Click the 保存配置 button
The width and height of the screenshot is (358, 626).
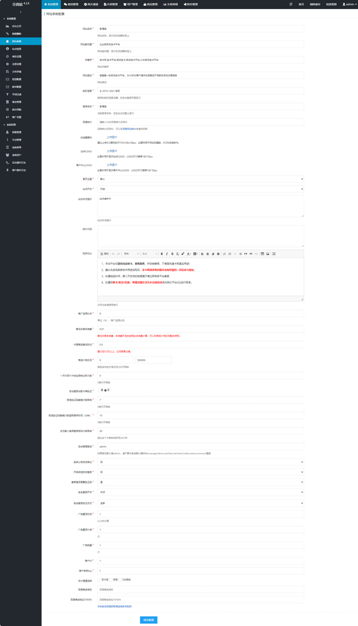pos(149,620)
